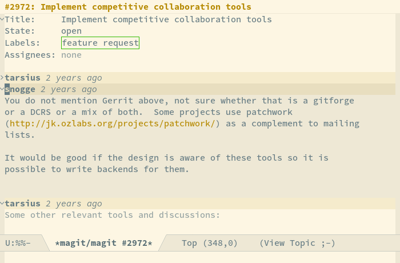This screenshot has height=263, width=400.
Task: Select the snogge author name
Action: click(20, 89)
